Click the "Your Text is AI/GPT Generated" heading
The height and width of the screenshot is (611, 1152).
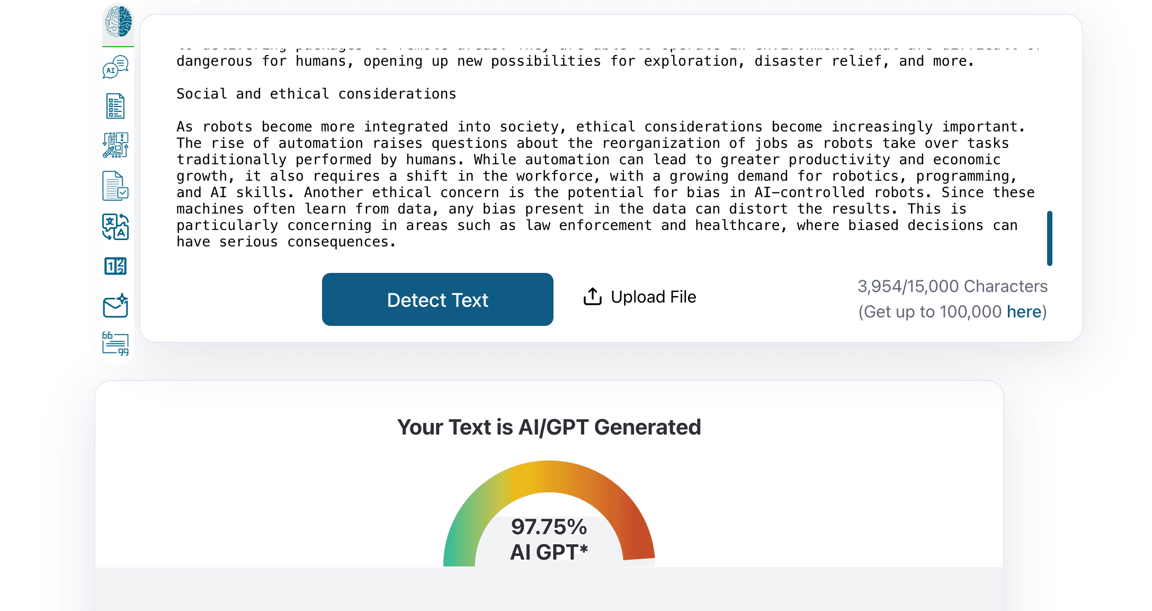pos(549,427)
